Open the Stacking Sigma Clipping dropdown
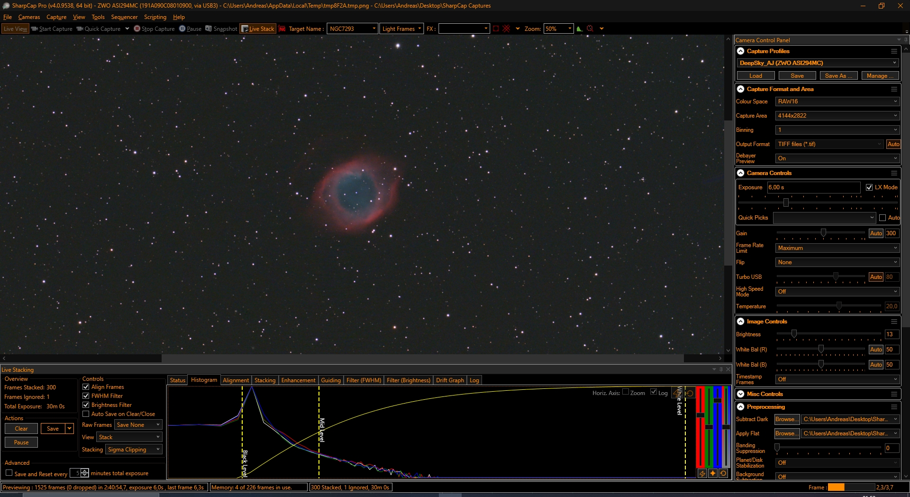Image resolution: width=910 pixels, height=497 pixels. click(134, 450)
